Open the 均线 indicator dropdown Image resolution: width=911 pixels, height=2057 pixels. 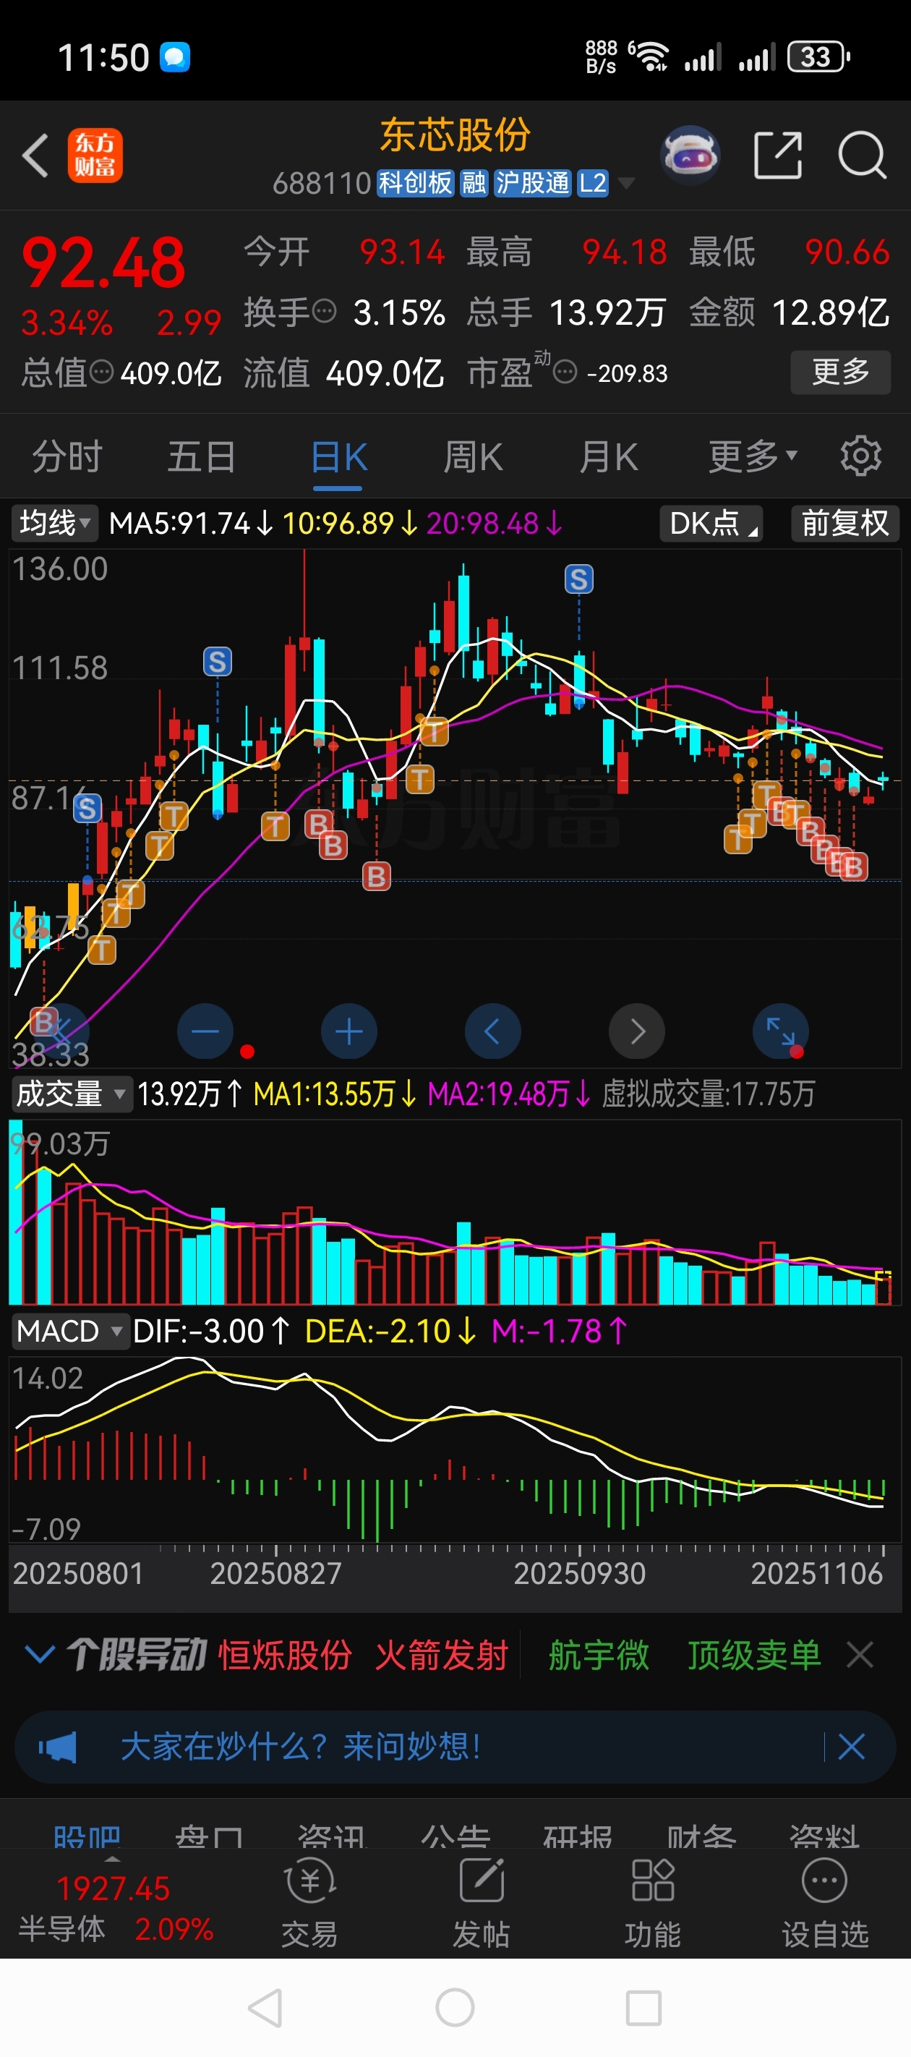point(54,523)
